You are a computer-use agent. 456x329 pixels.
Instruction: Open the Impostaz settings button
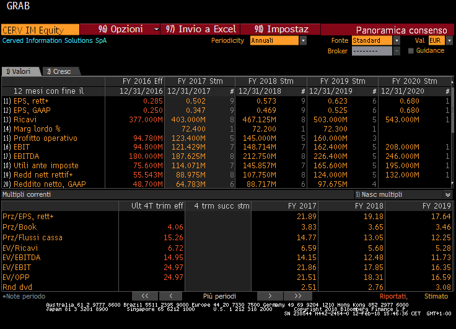(x=282, y=29)
